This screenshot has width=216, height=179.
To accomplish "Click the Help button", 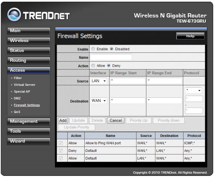I will click(x=190, y=36).
